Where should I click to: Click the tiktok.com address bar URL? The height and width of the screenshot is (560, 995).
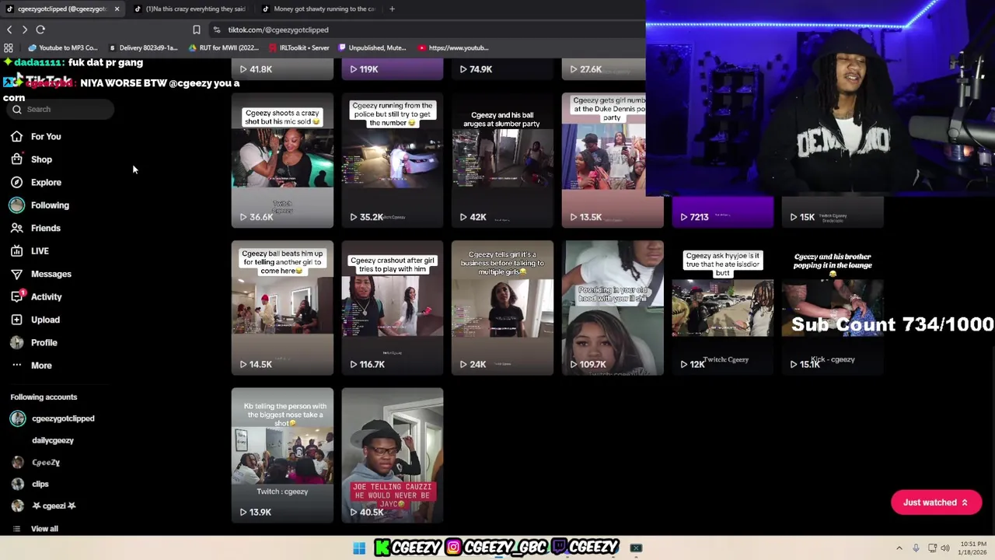pyautogui.click(x=278, y=30)
